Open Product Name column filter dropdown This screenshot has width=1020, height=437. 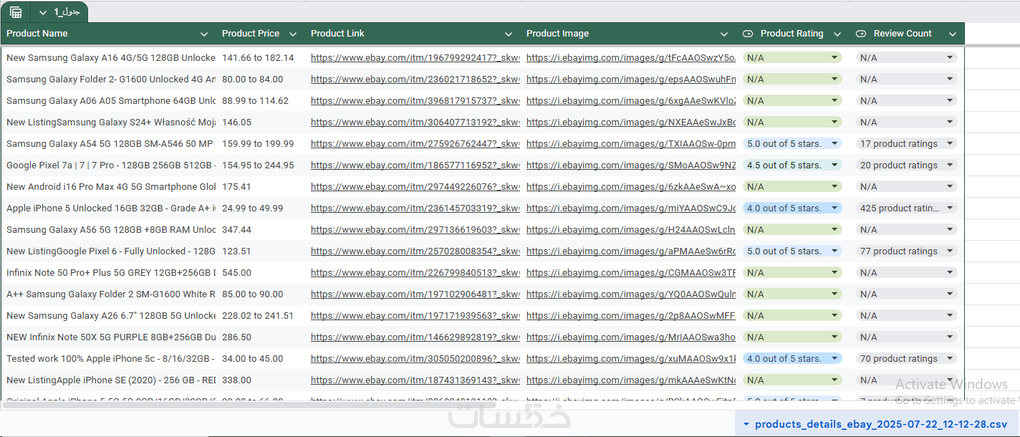204,34
